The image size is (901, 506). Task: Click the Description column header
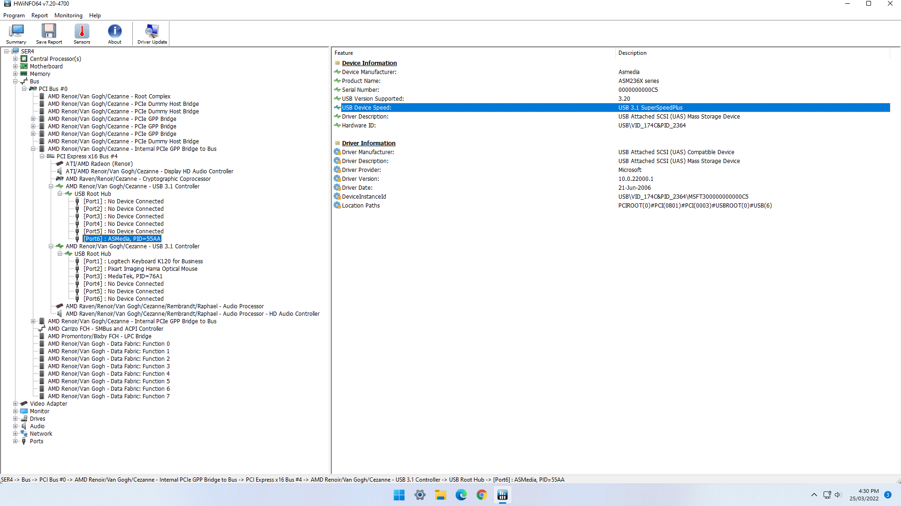click(753, 53)
